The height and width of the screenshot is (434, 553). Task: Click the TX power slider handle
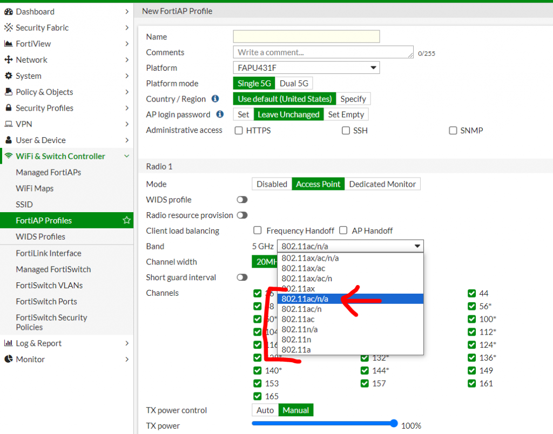(394, 423)
